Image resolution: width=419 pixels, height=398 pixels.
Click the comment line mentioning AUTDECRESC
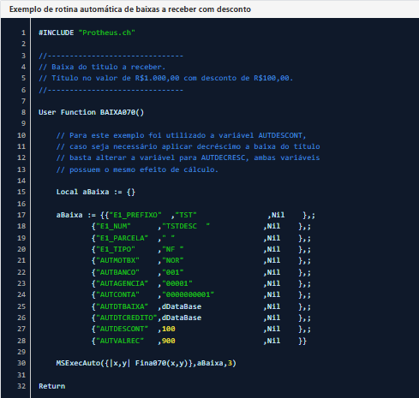click(x=188, y=157)
